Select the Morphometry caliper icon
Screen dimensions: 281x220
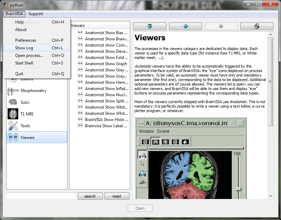13,91
